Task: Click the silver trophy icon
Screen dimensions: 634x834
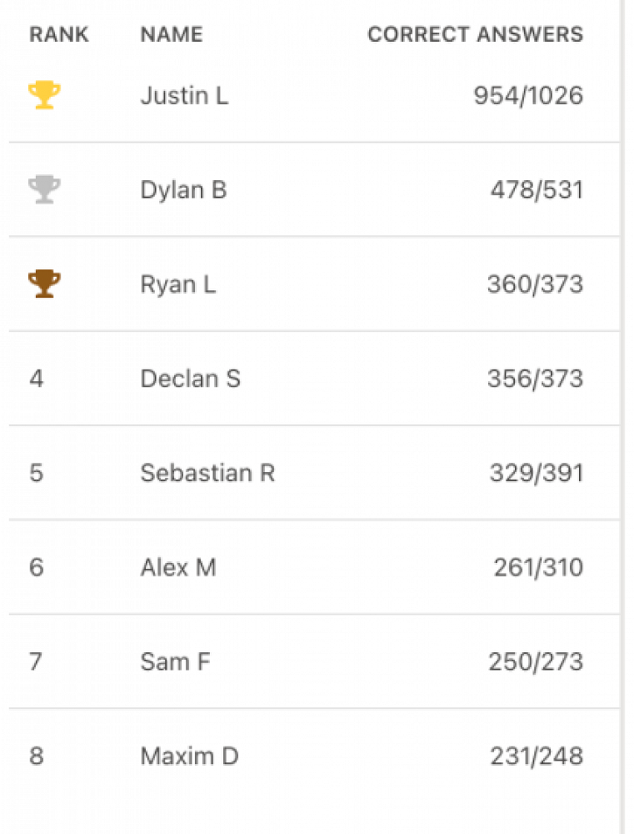Action: (44, 190)
